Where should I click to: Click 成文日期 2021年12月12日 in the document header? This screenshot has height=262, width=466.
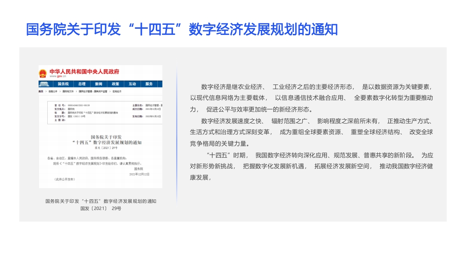147,109
